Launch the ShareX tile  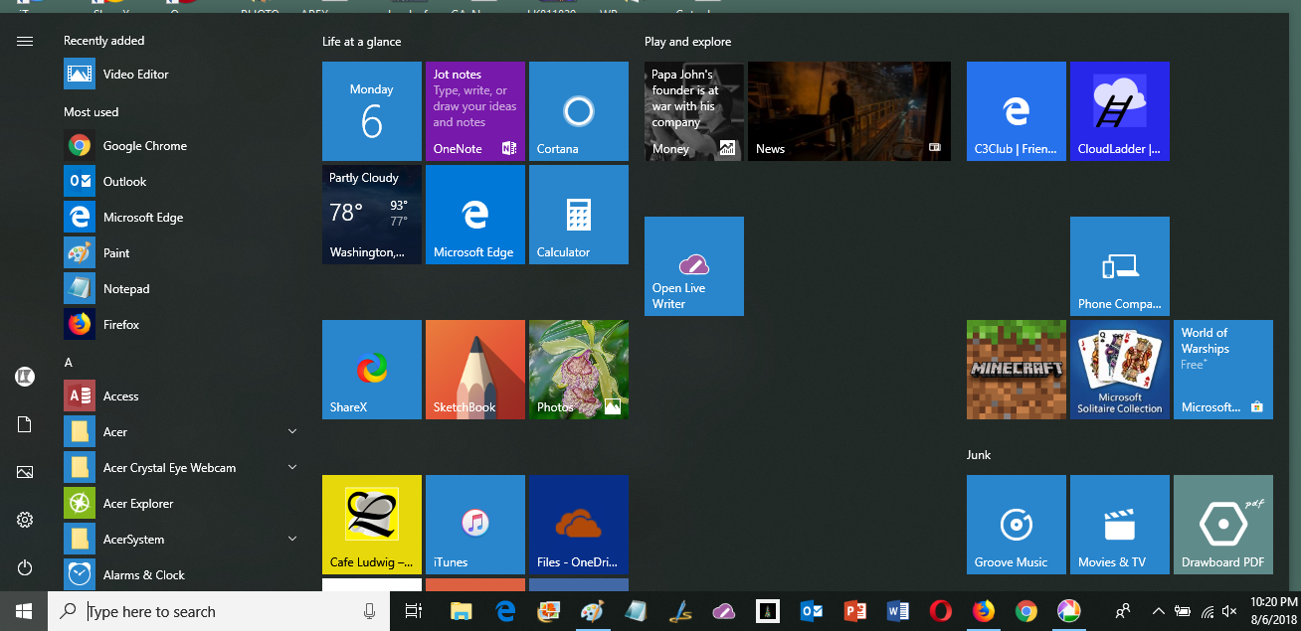(371, 370)
